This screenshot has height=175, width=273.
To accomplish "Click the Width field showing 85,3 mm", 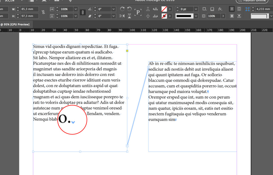I will point(29,9).
